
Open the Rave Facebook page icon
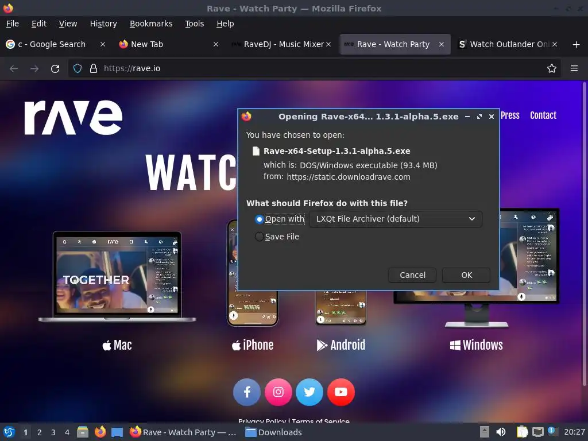click(x=247, y=392)
